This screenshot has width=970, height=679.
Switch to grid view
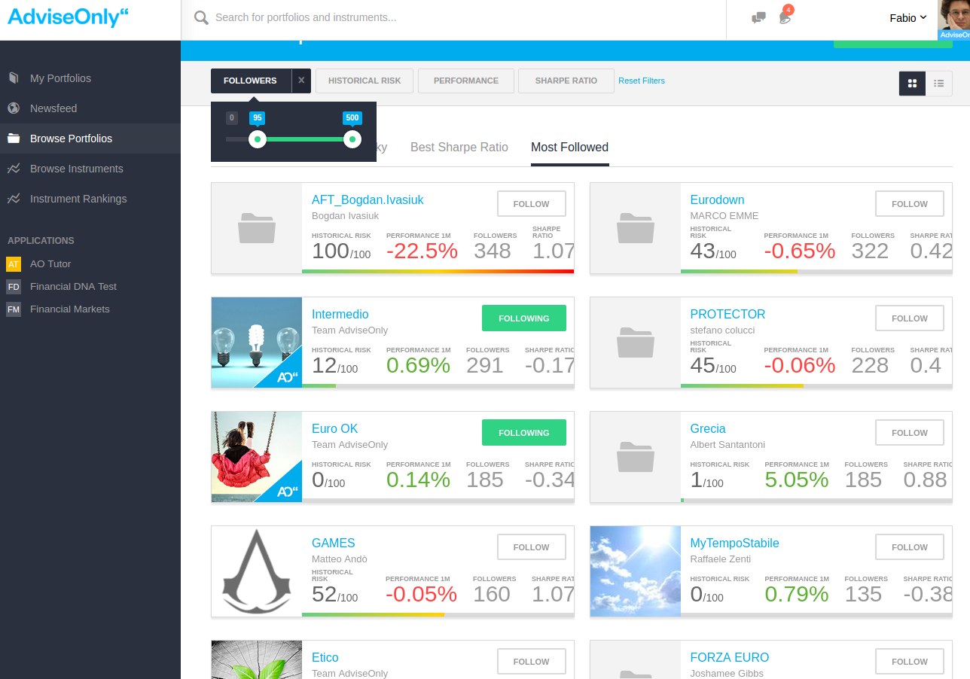912,84
